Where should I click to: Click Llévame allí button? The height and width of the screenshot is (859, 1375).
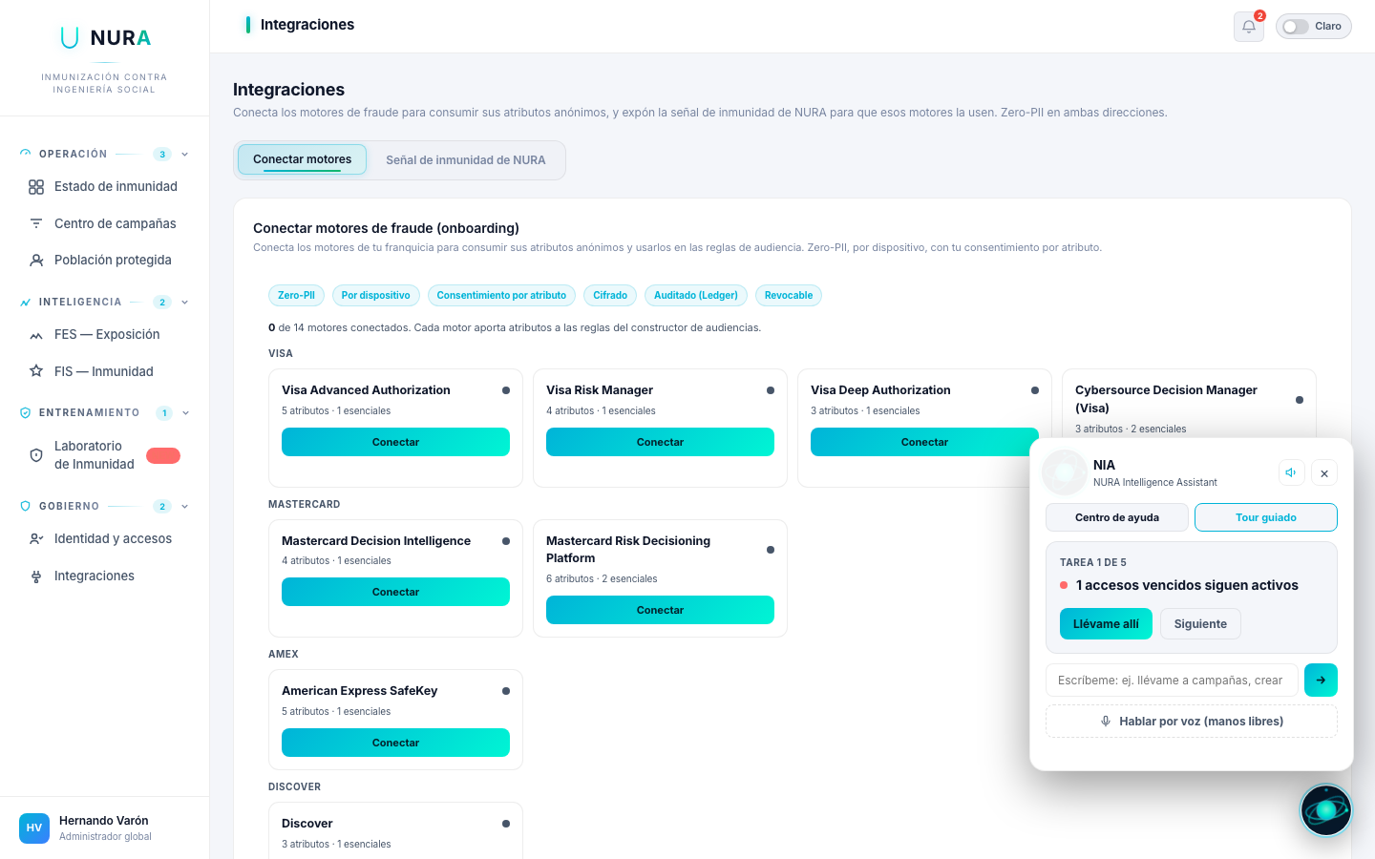tap(1106, 624)
